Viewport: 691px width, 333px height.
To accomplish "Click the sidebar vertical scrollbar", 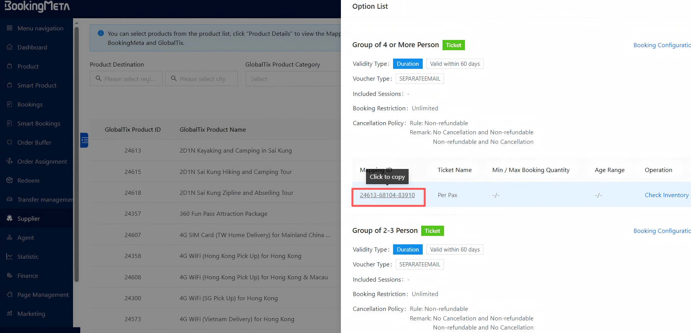I will (76, 154).
